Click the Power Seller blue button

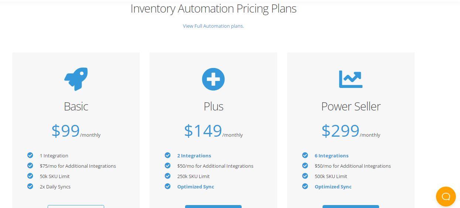[x=351, y=207]
